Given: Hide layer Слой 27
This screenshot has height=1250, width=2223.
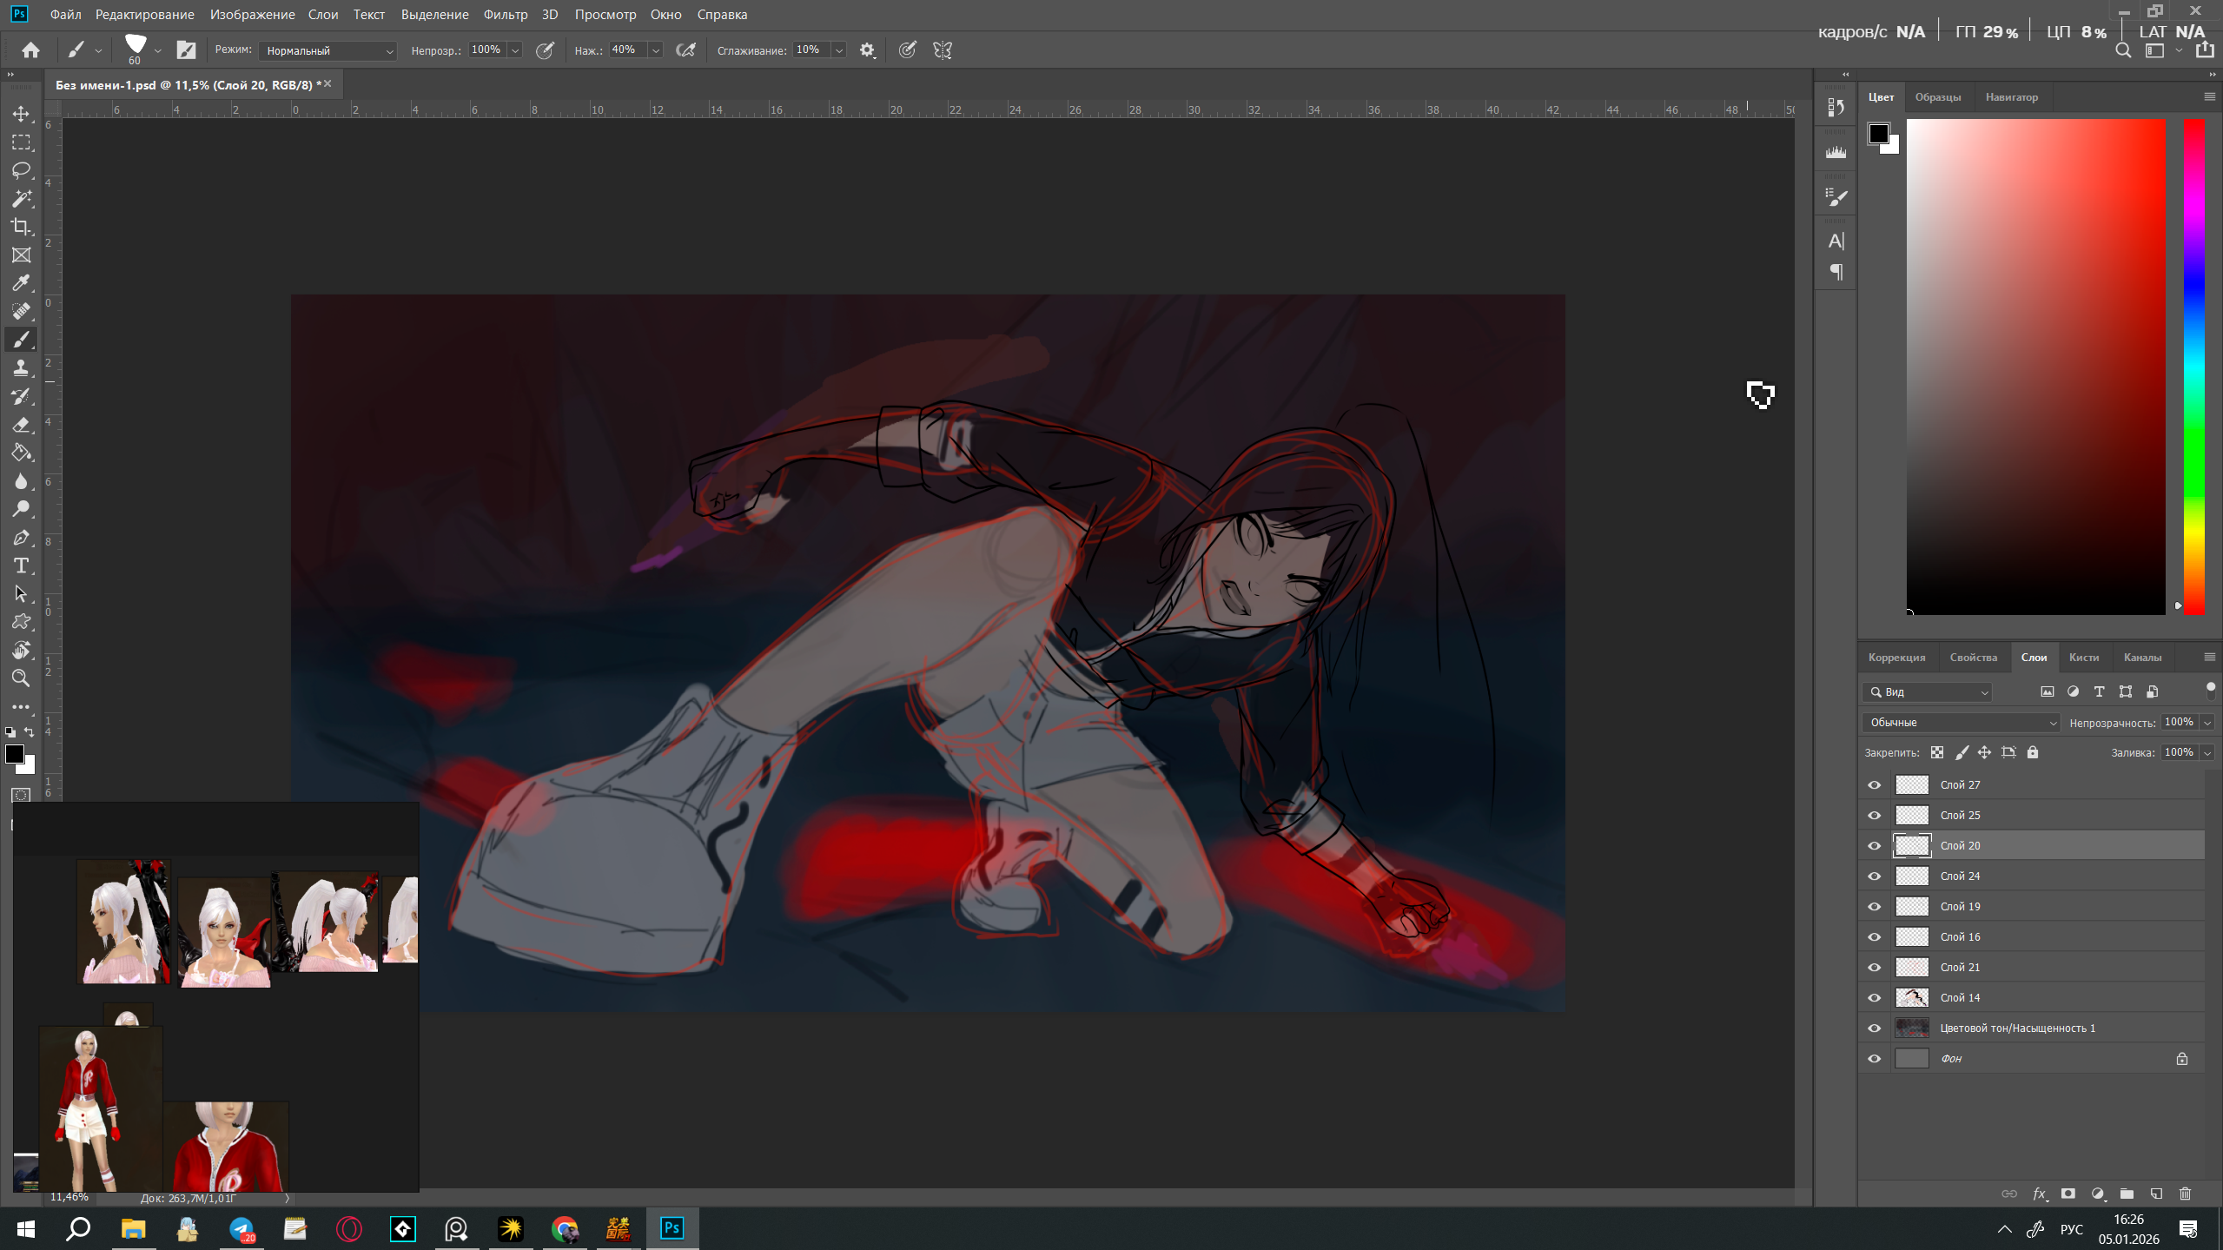Looking at the screenshot, I should coord(1875,785).
